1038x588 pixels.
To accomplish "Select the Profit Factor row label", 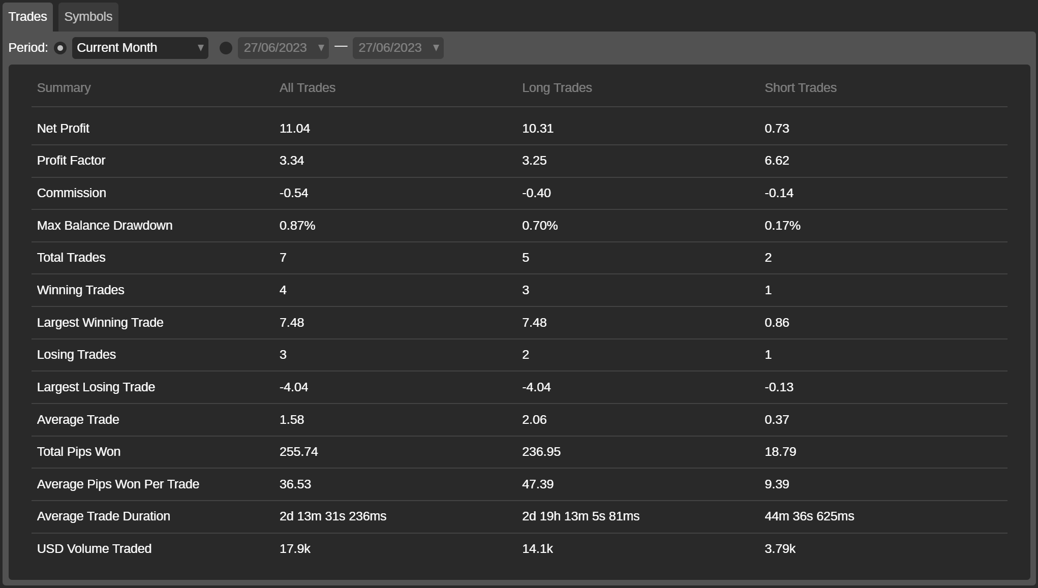I will click(x=71, y=161).
